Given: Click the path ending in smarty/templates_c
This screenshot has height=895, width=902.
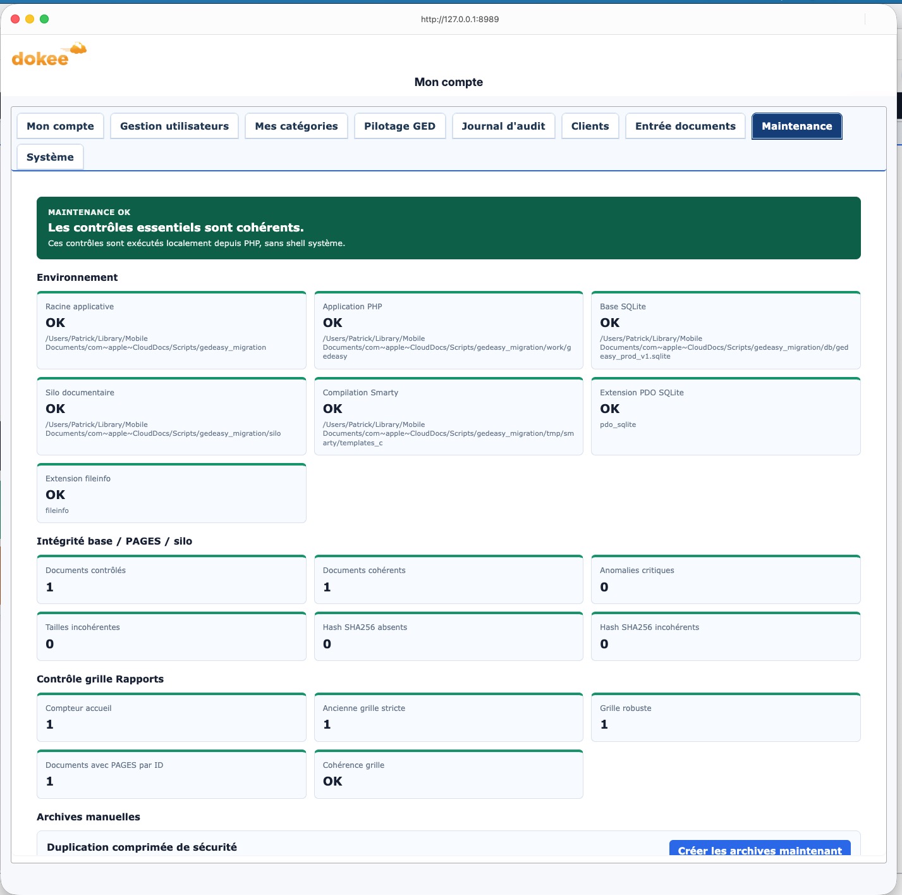Looking at the screenshot, I should tap(448, 433).
